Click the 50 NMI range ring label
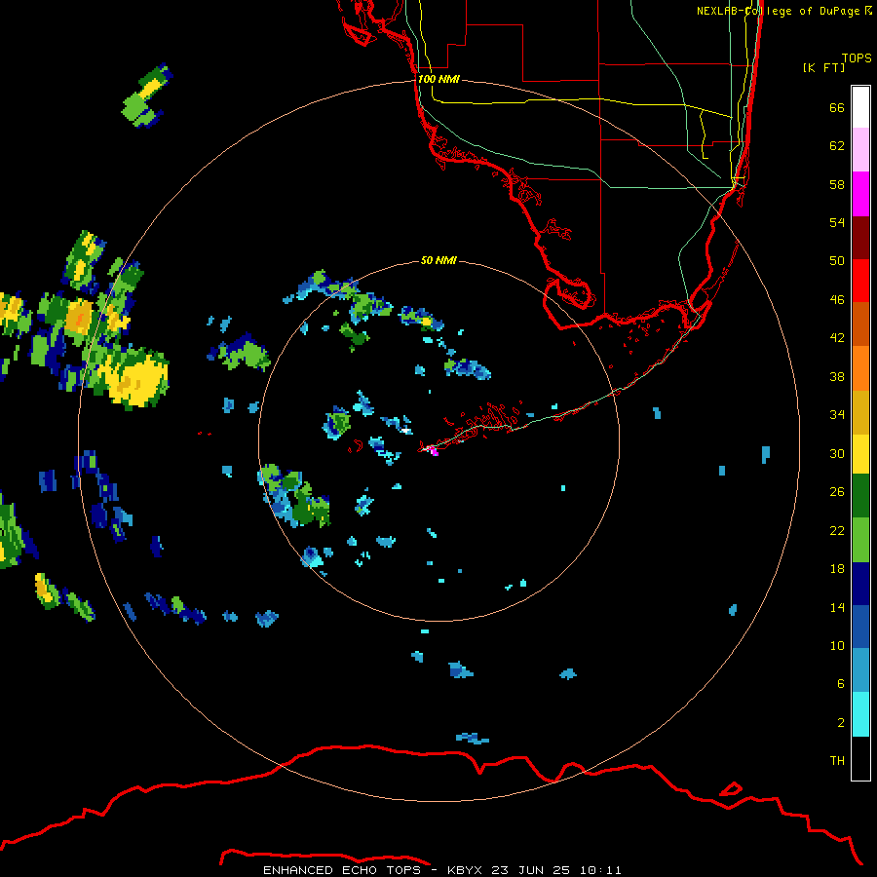Image resolution: width=877 pixels, height=877 pixels. 438,260
